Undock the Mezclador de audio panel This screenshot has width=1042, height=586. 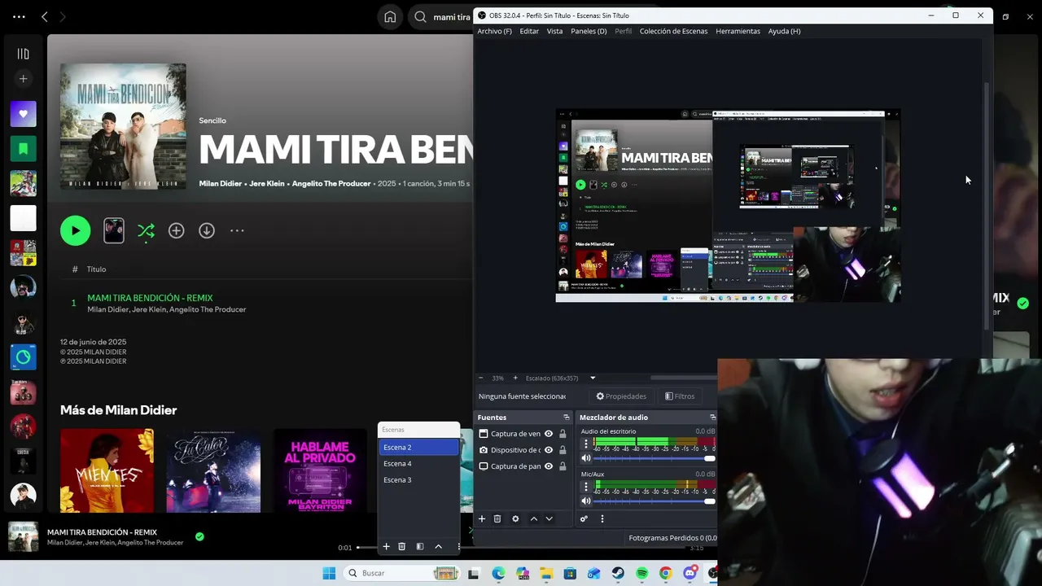[x=712, y=418]
